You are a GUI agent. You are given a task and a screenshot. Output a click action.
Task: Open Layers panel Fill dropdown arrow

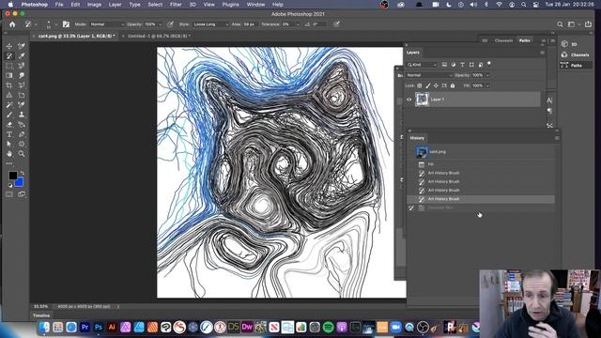click(487, 85)
